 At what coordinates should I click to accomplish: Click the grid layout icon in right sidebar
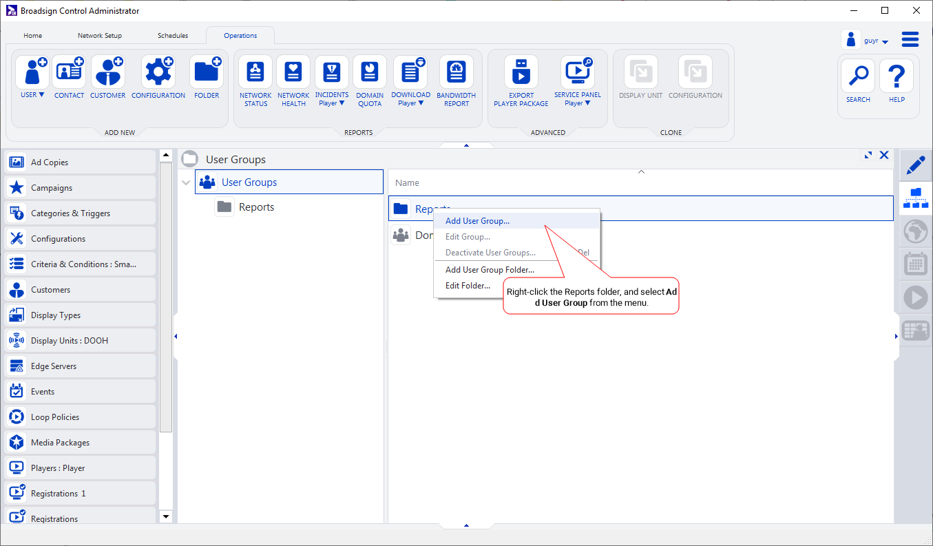915,330
